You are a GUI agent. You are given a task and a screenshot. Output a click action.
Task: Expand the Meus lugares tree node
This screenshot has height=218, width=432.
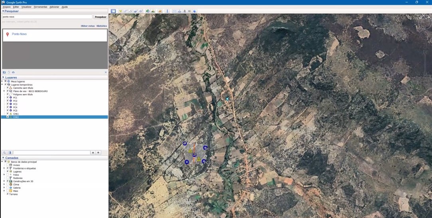[x=2, y=81]
